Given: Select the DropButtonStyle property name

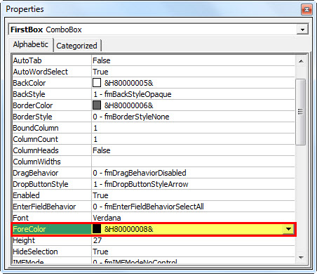Looking at the screenshot, I should coord(41,184).
